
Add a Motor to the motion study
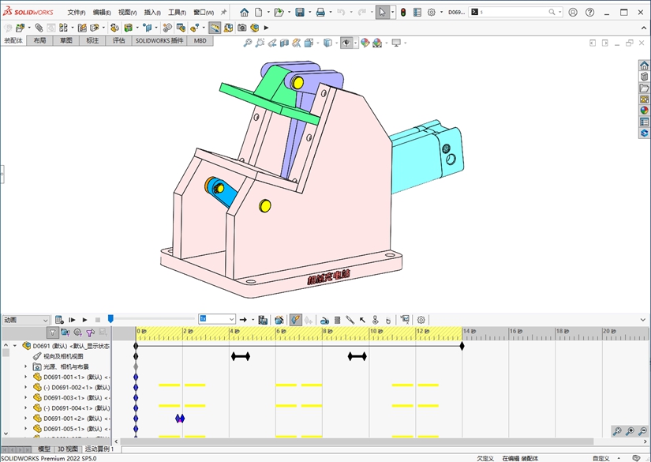coord(324,320)
